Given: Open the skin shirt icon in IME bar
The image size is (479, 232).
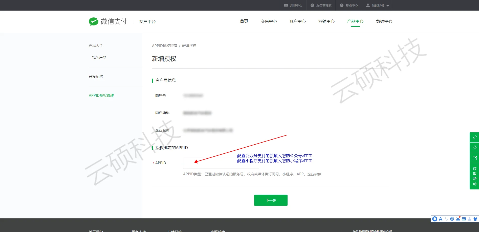Looking at the screenshot, I should tap(475, 219).
